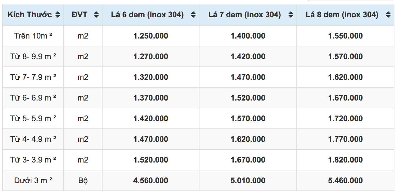Click price 1.250.000 cell
395x191 pixels.
click(151, 36)
